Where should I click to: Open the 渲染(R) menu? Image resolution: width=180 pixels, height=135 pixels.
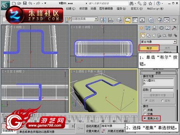pos(121,9)
